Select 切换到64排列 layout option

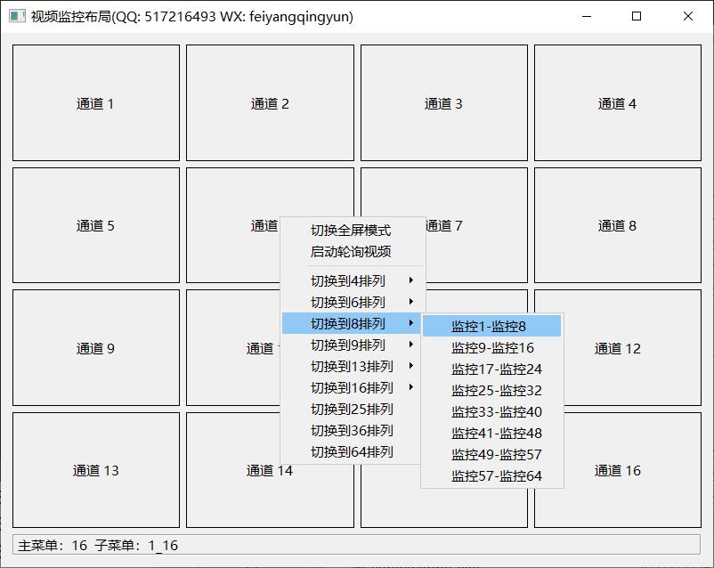coord(351,452)
